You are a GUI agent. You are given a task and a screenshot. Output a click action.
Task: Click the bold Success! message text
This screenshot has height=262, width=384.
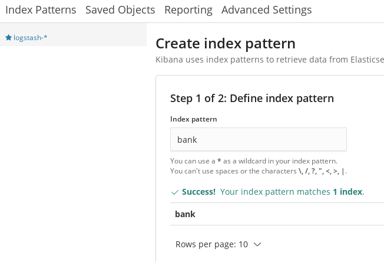coord(198,192)
